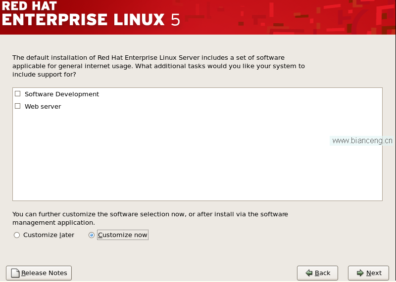Click the Web server label text
The image size is (396, 282).
[43, 107]
